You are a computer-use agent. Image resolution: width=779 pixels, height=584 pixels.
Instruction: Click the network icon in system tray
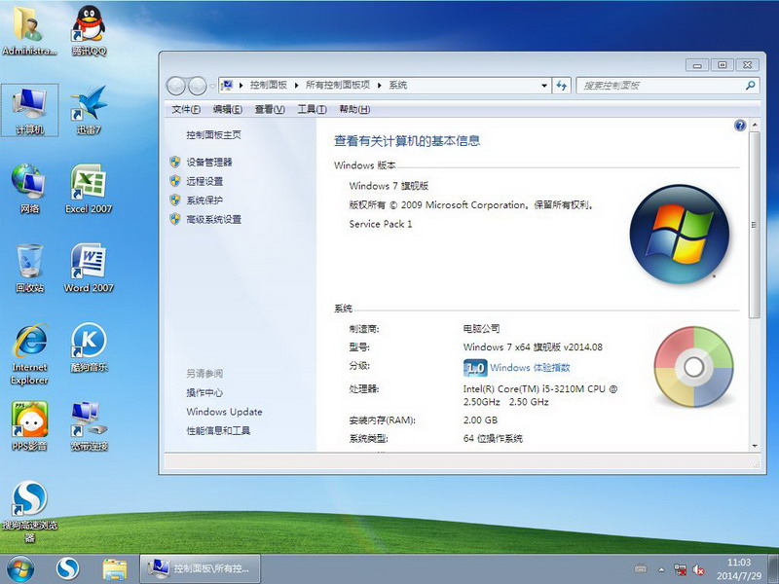(680, 569)
